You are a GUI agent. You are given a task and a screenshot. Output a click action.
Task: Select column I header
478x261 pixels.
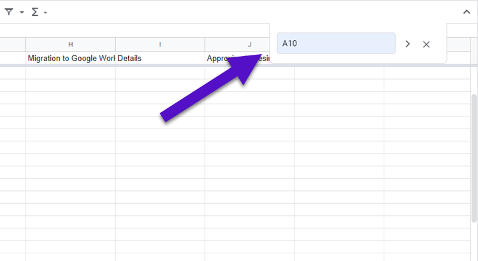(x=160, y=45)
